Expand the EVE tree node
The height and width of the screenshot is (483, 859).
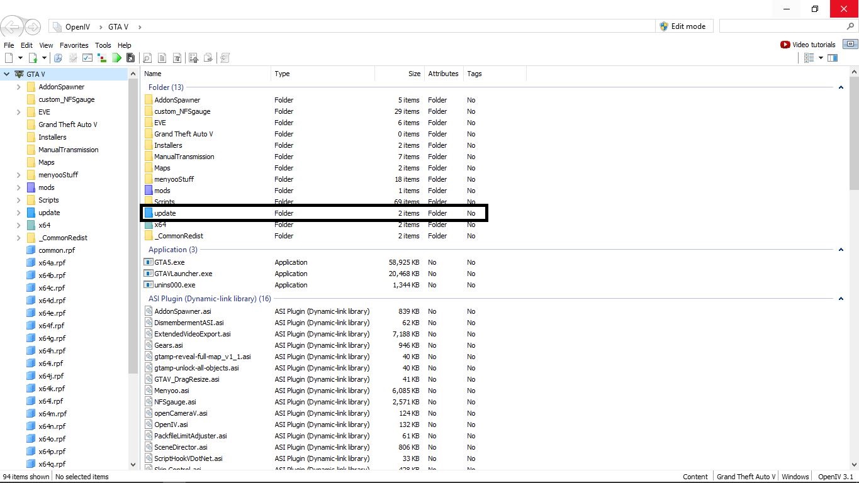(18, 112)
